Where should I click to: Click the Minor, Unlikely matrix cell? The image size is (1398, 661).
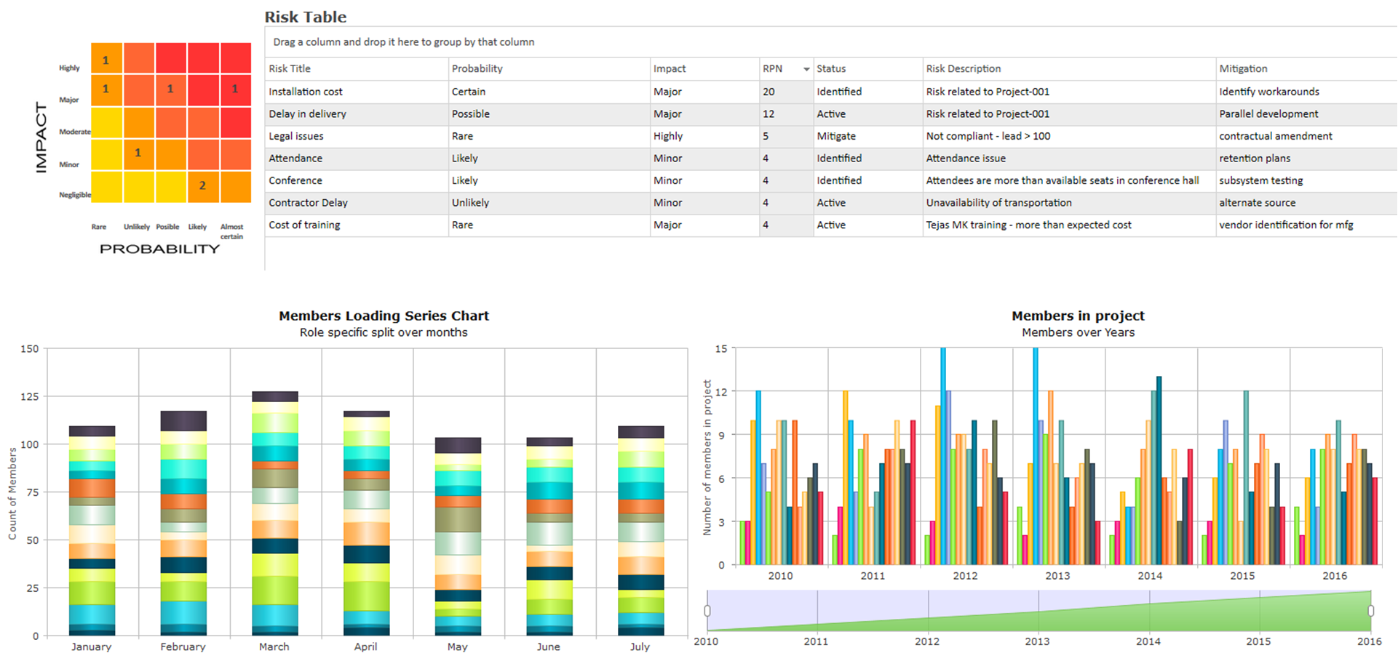pos(138,153)
